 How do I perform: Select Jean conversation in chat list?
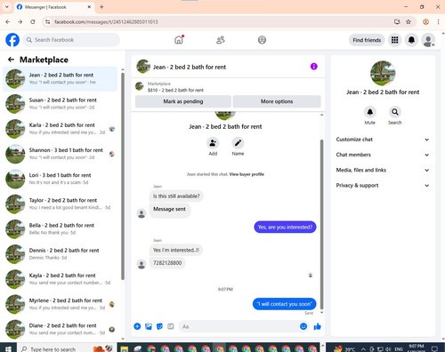click(x=61, y=78)
